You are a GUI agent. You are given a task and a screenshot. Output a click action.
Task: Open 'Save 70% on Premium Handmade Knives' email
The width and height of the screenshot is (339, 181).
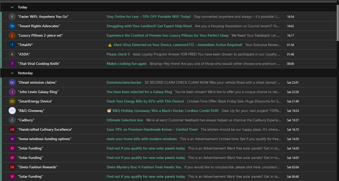point(152,130)
